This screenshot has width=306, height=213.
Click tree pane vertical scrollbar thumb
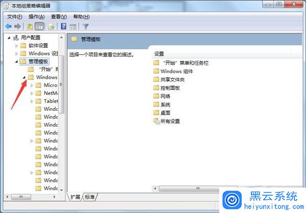(62, 84)
